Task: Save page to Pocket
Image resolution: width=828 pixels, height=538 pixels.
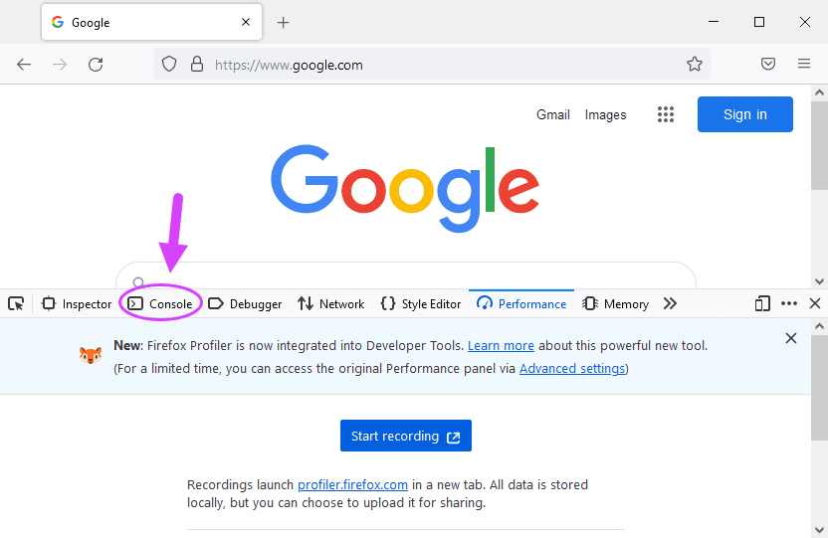Action: (768, 65)
